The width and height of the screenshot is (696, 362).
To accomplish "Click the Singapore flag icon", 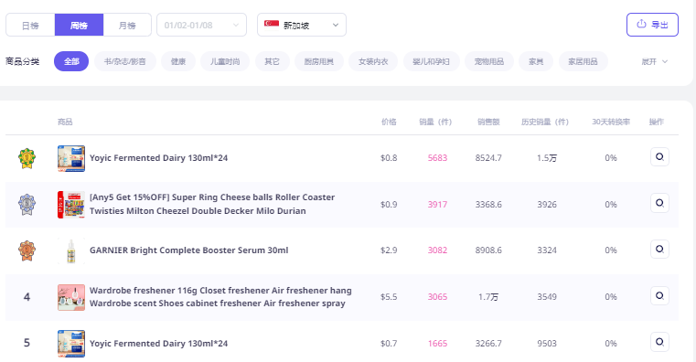I will pyautogui.click(x=272, y=24).
